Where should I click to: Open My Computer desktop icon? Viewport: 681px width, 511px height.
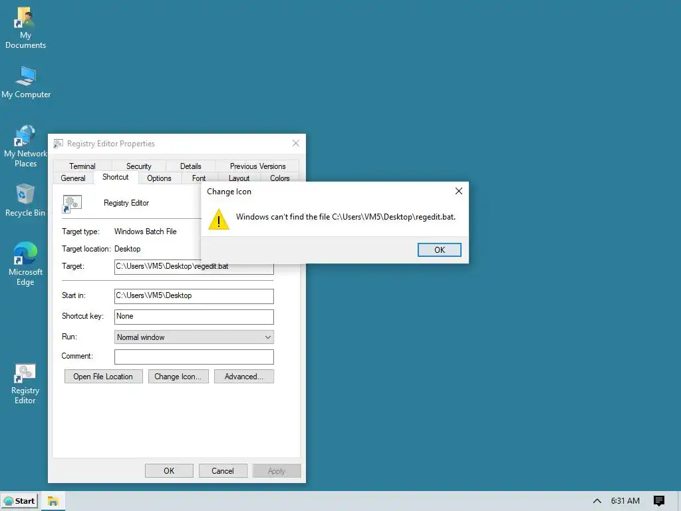pos(26,83)
